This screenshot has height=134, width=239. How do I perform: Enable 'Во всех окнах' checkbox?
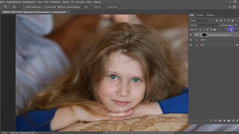(x=44, y=7)
